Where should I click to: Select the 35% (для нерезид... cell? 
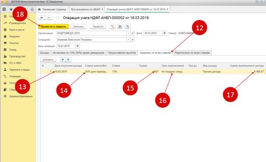[x=97, y=72]
